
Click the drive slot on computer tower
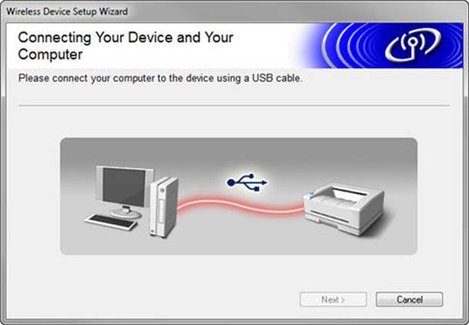[161, 211]
